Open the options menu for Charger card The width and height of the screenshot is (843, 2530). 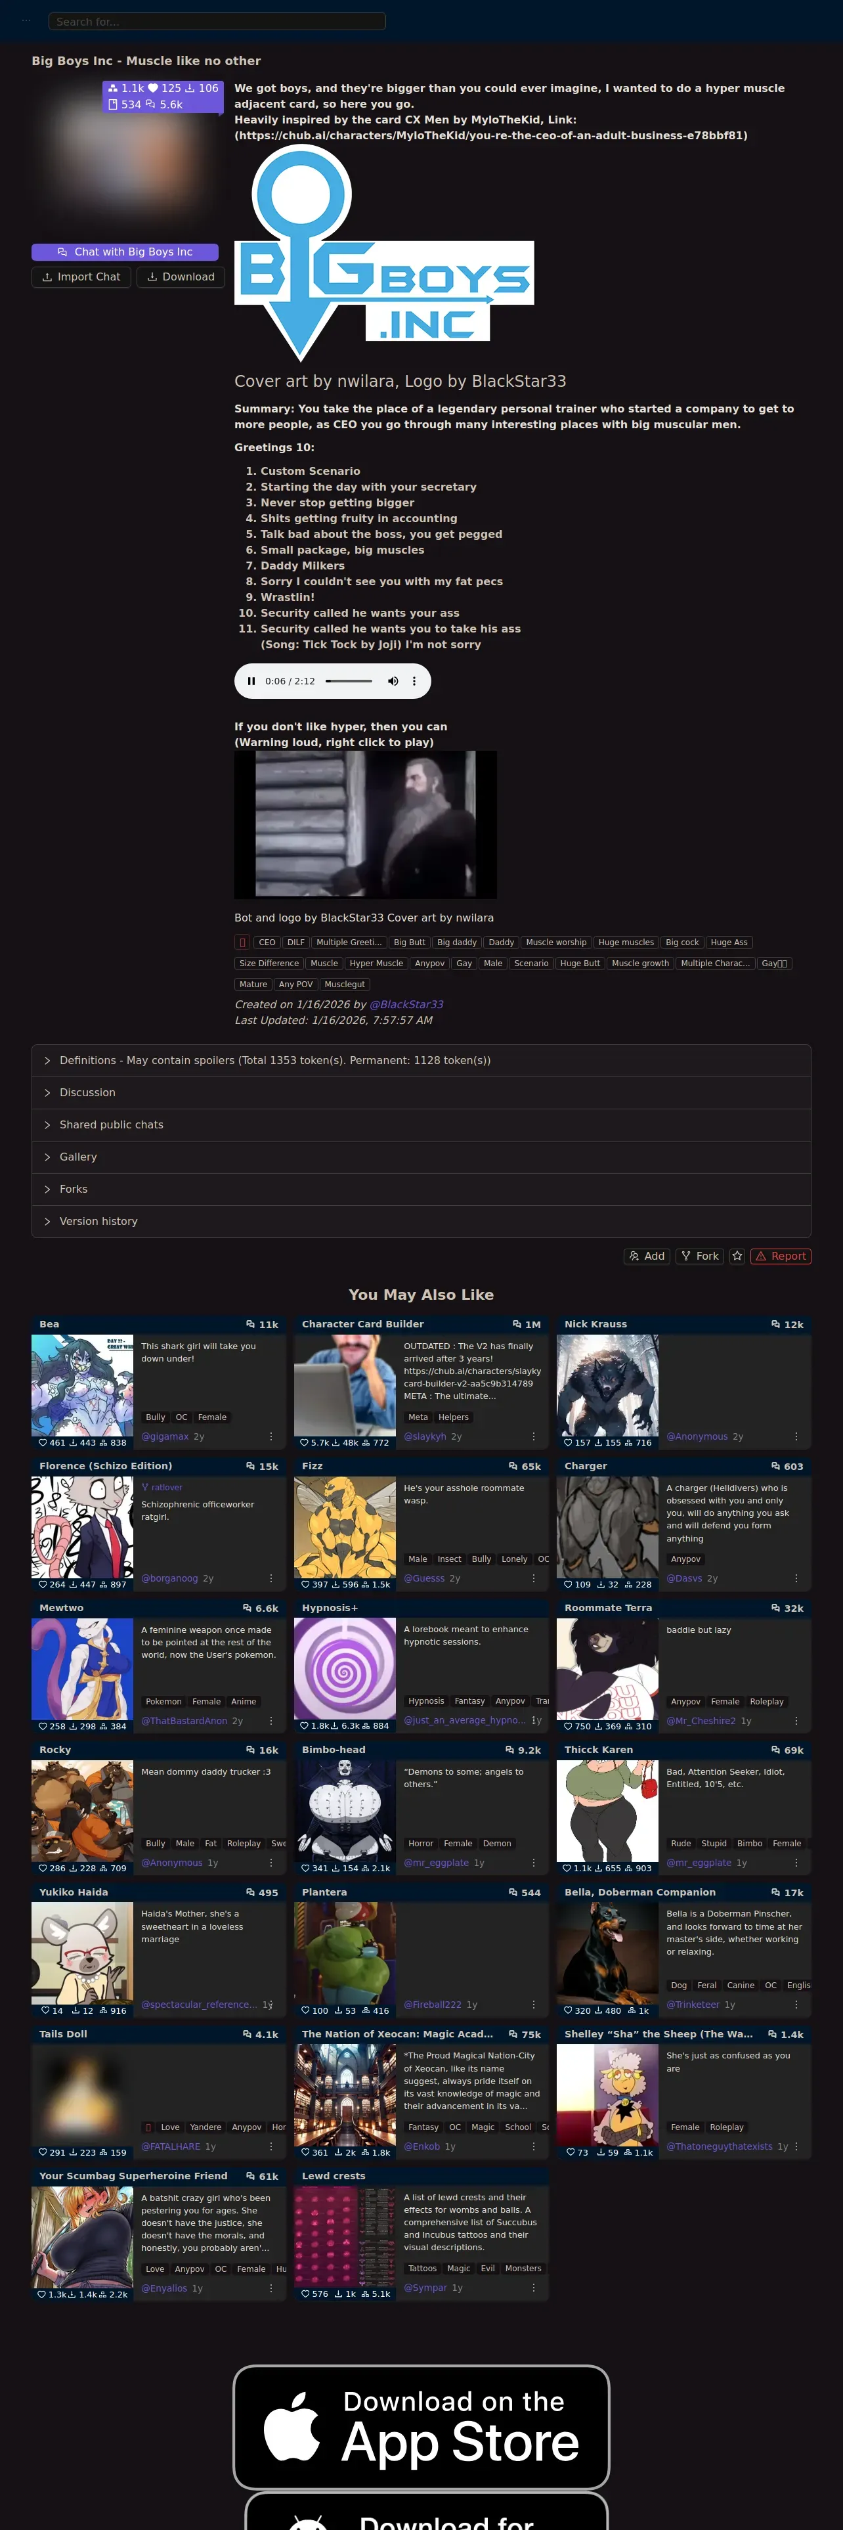[x=796, y=1578]
